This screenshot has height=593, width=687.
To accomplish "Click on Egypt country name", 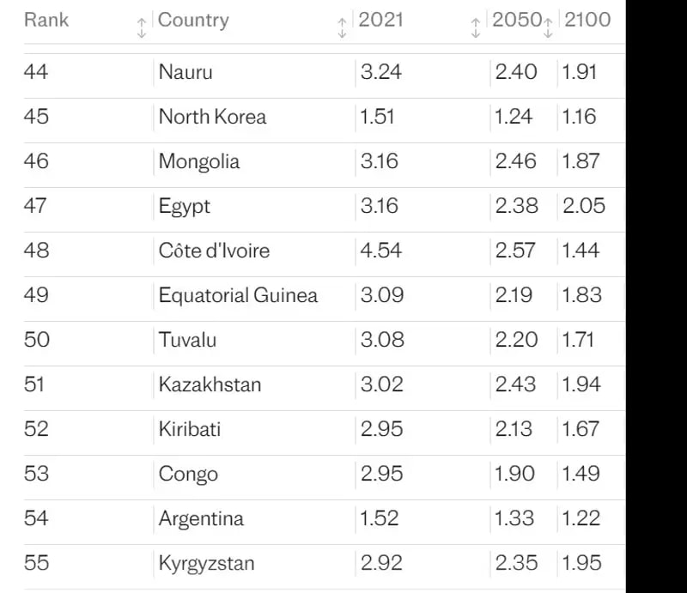I will [x=185, y=206].
